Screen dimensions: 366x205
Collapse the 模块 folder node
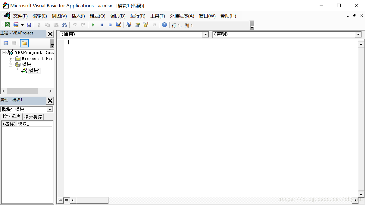click(x=11, y=64)
